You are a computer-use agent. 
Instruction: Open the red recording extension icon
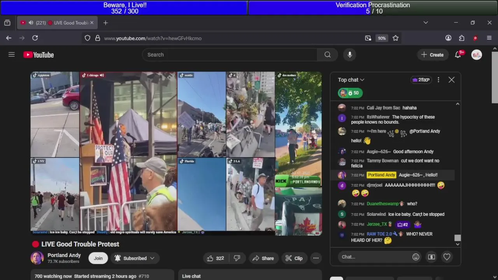(x=475, y=38)
